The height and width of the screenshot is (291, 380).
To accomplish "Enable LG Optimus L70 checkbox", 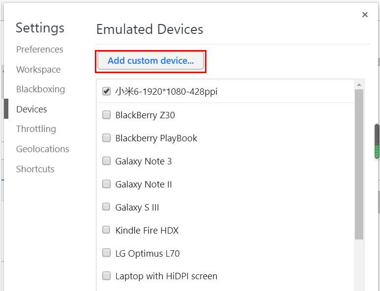I will (x=106, y=253).
